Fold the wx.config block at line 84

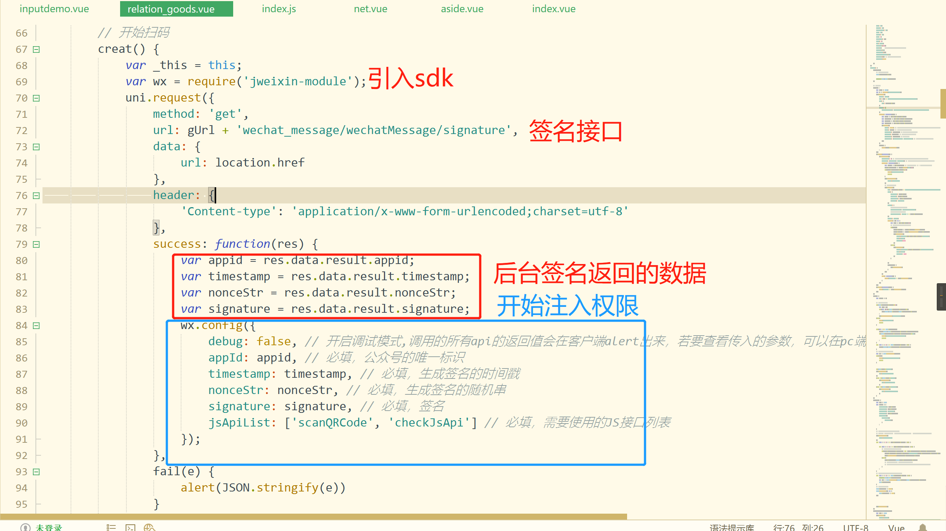(36, 326)
